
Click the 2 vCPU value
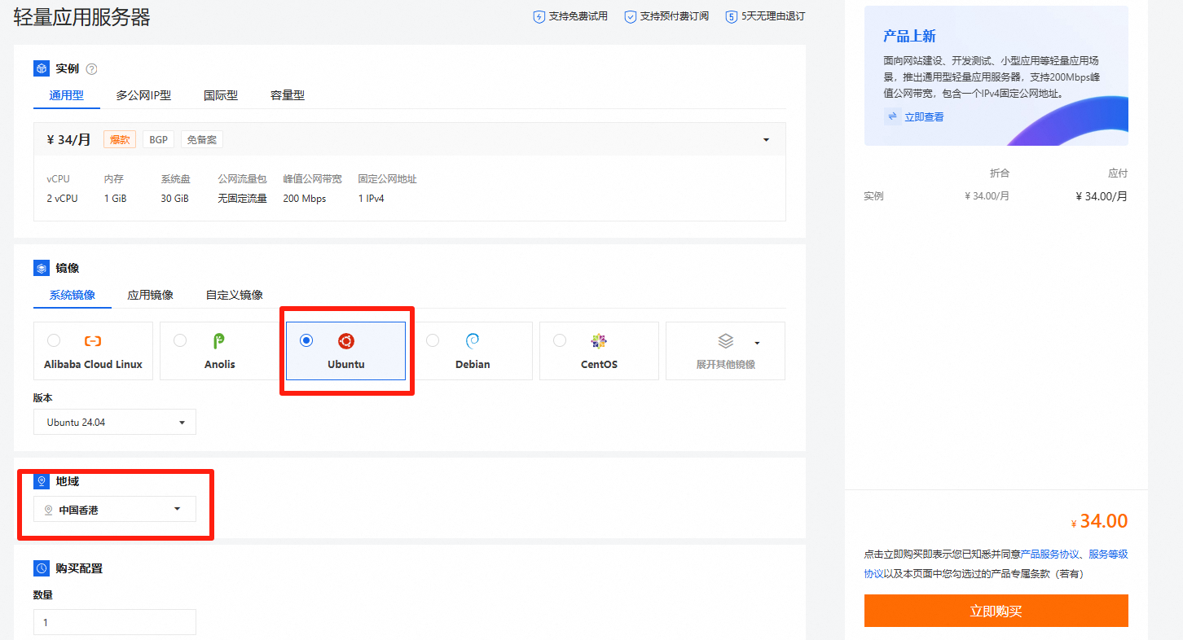(x=63, y=199)
